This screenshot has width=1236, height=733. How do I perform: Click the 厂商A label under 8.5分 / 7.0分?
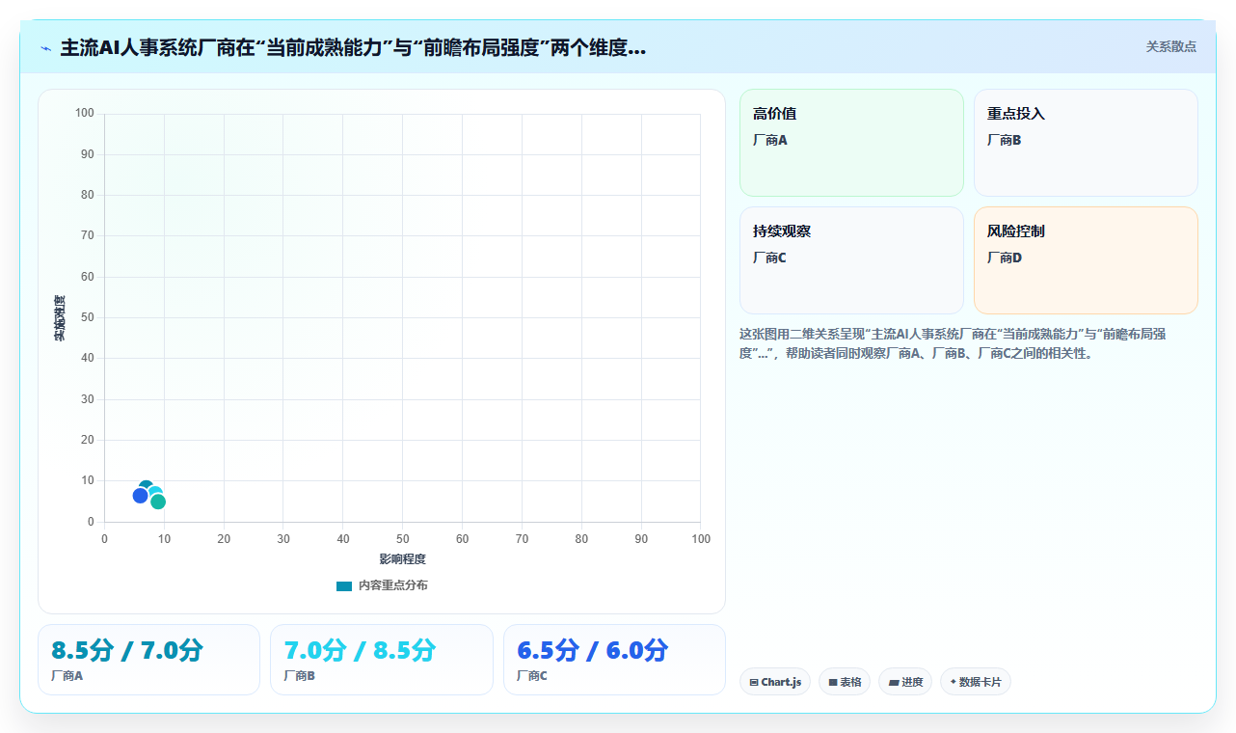(67, 676)
